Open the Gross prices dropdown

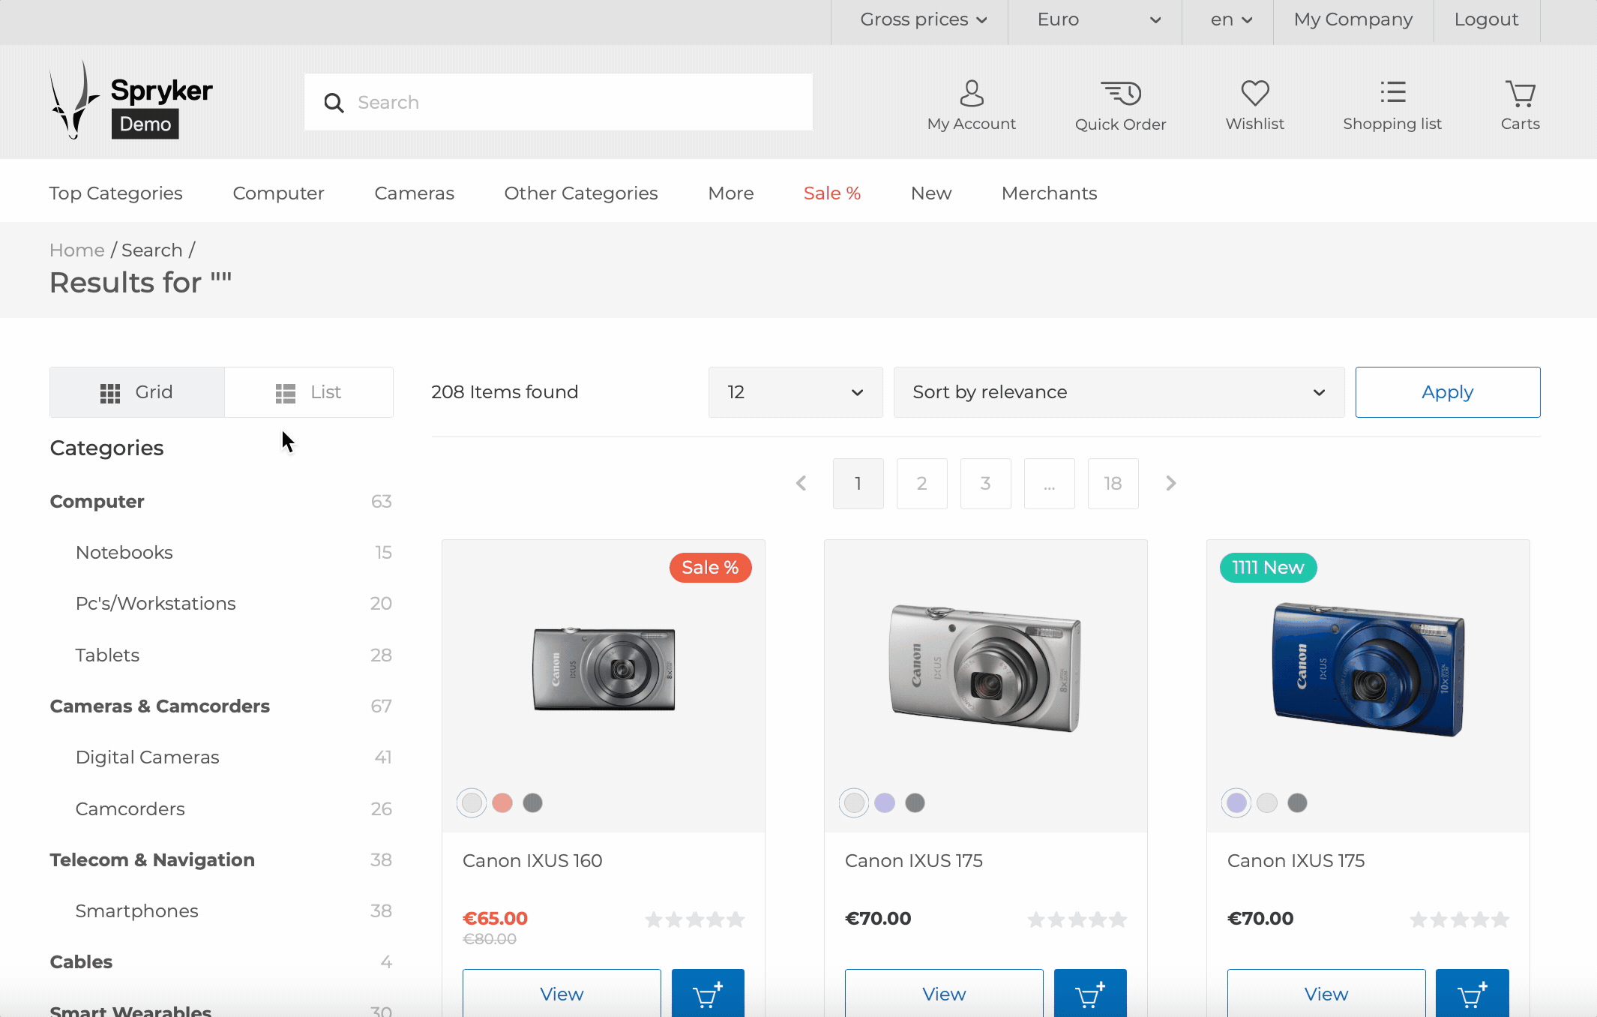(x=923, y=19)
